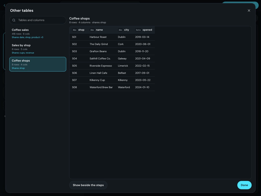
Task: Click the shop column header
Action: pyautogui.click(x=78, y=30)
